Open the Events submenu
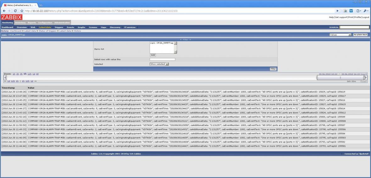 click(x=70, y=27)
